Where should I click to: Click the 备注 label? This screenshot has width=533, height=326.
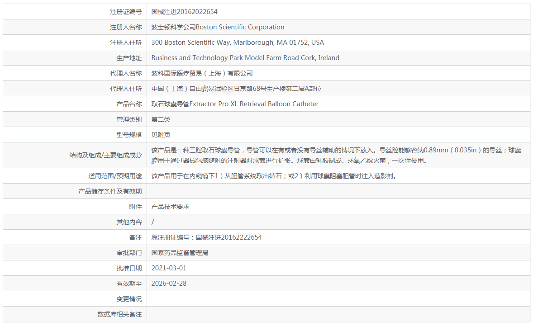point(135,237)
